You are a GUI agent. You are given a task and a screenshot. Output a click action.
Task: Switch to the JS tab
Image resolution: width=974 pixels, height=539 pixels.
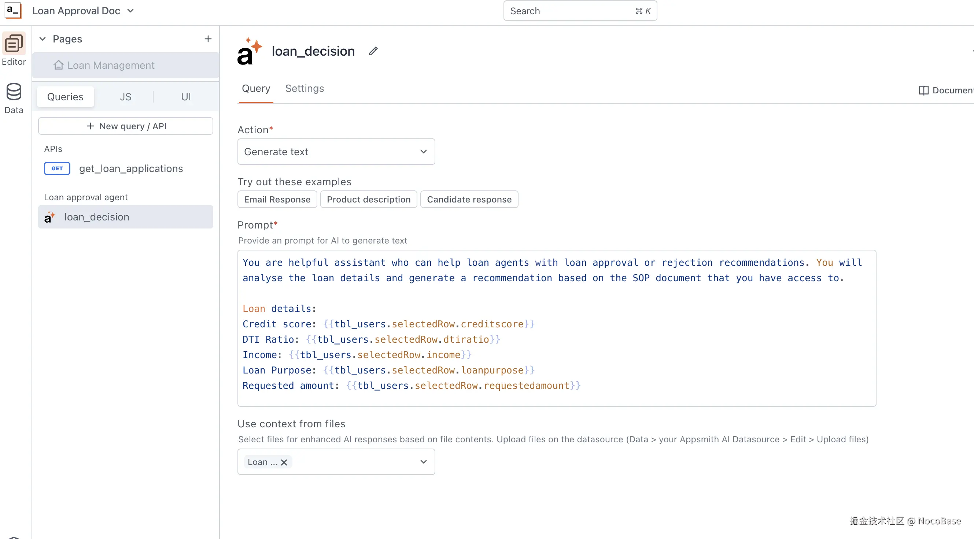click(126, 97)
